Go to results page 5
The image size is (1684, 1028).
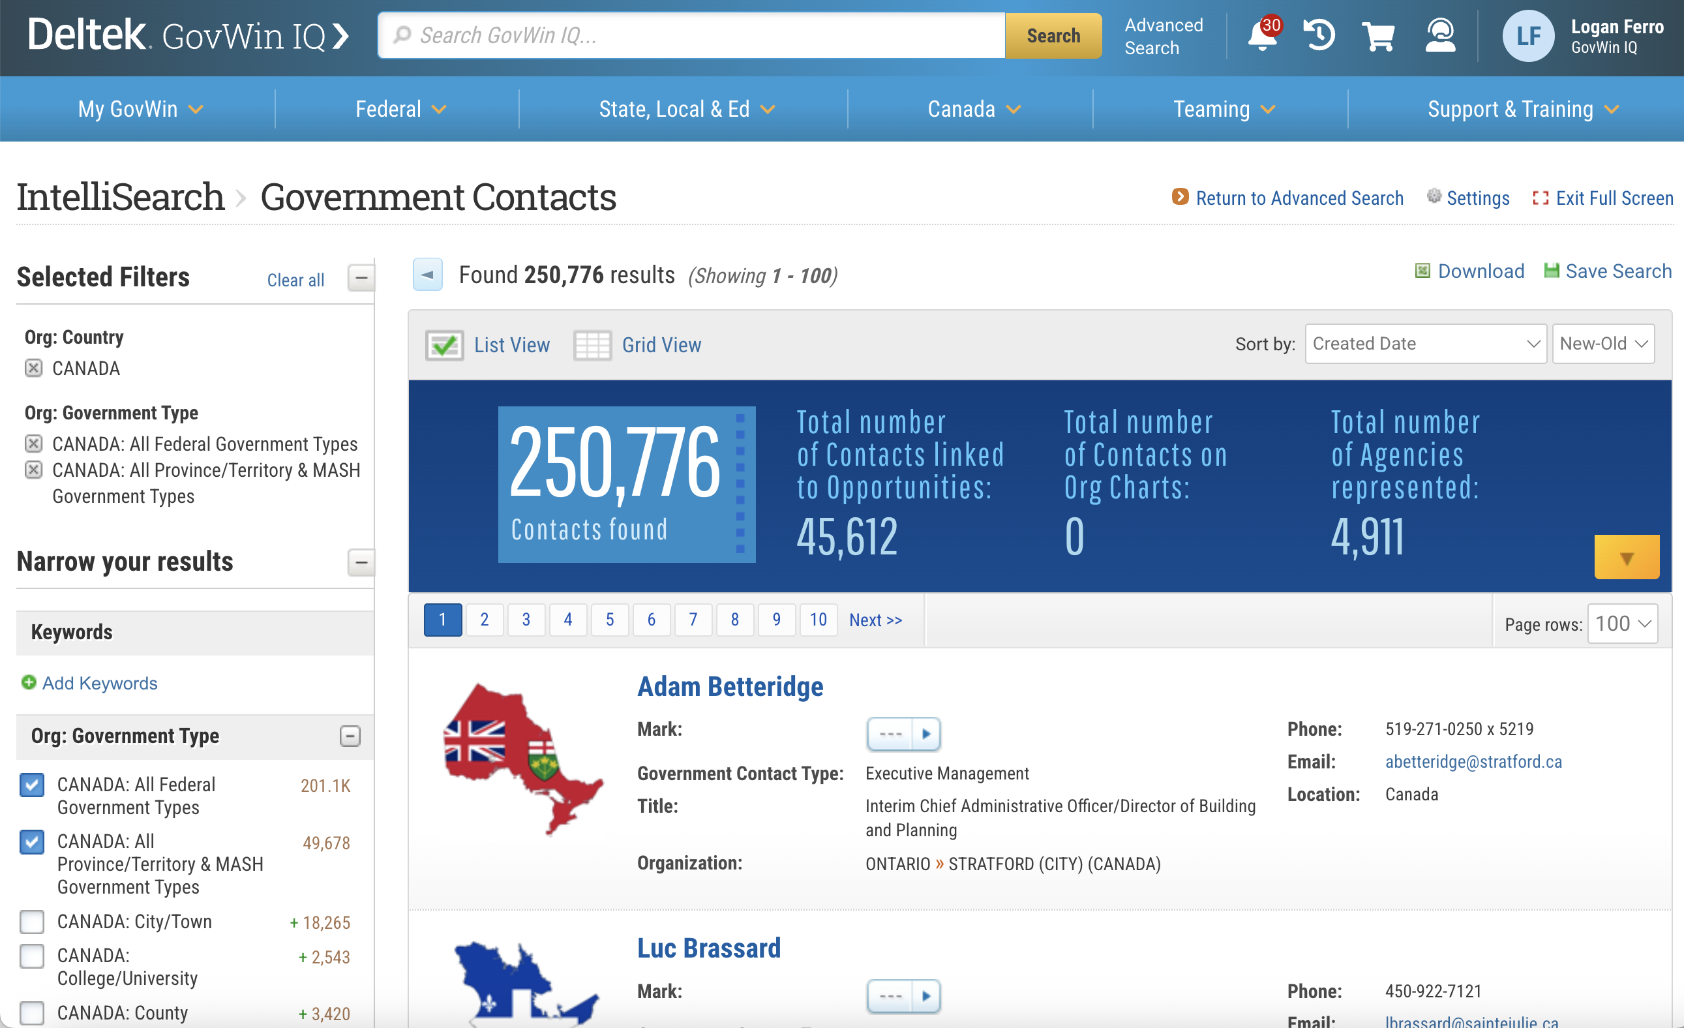pyautogui.click(x=610, y=619)
